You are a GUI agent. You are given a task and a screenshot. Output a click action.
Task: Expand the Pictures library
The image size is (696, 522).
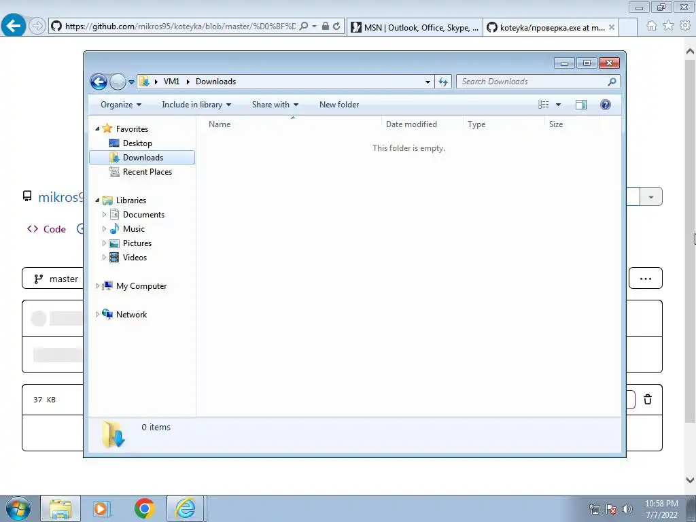pyautogui.click(x=104, y=243)
